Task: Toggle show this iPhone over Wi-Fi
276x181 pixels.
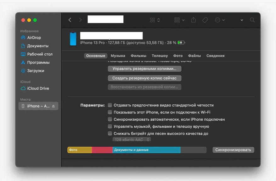Action: (x=110, y=112)
